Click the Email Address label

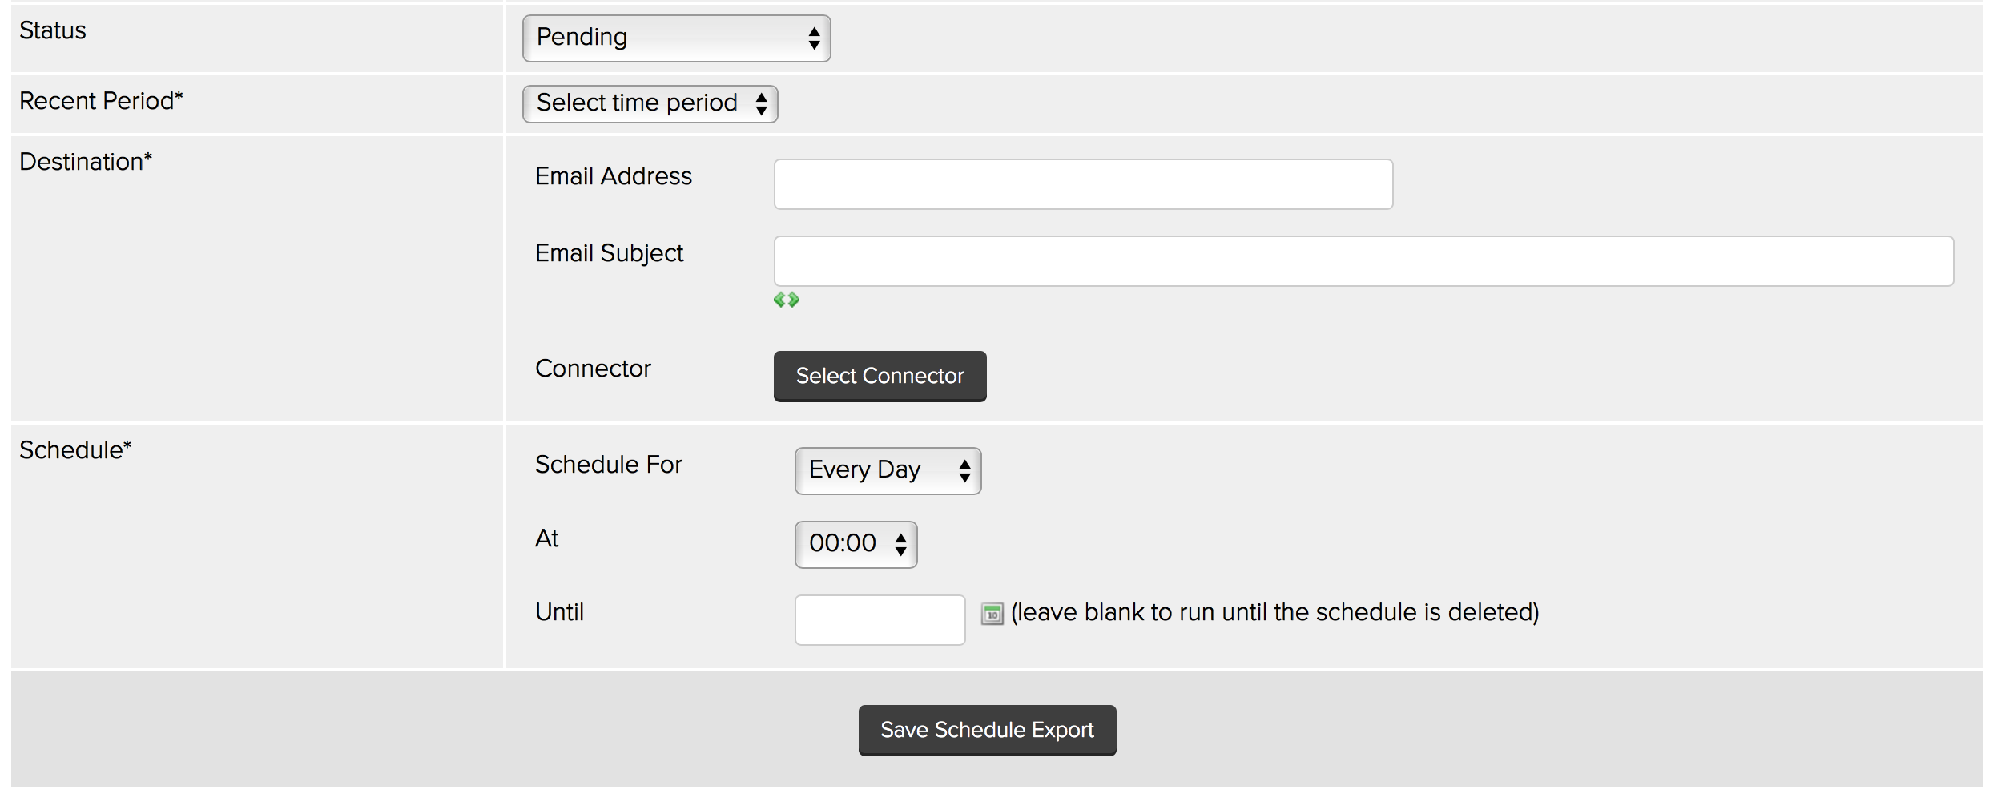click(614, 176)
